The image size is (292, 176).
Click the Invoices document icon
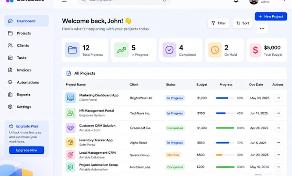(x=10, y=70)
